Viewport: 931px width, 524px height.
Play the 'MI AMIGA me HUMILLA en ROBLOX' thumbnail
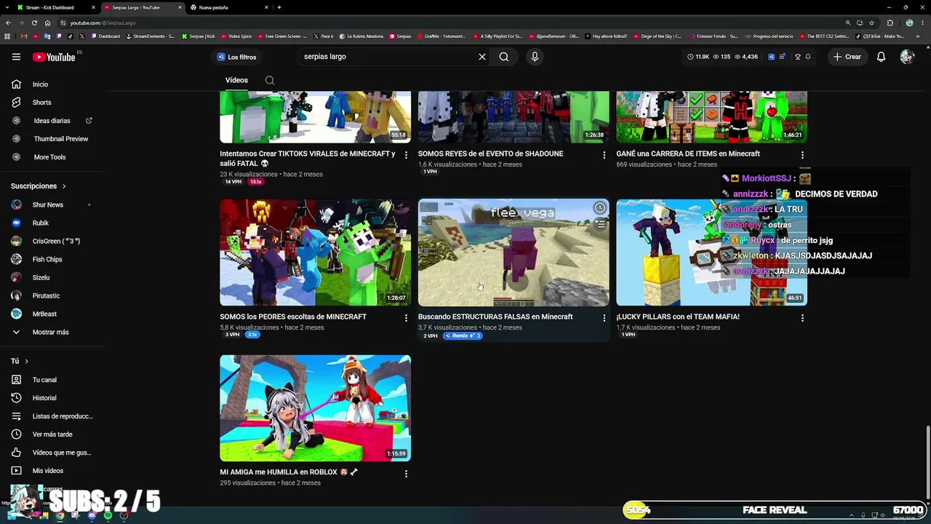315,408
